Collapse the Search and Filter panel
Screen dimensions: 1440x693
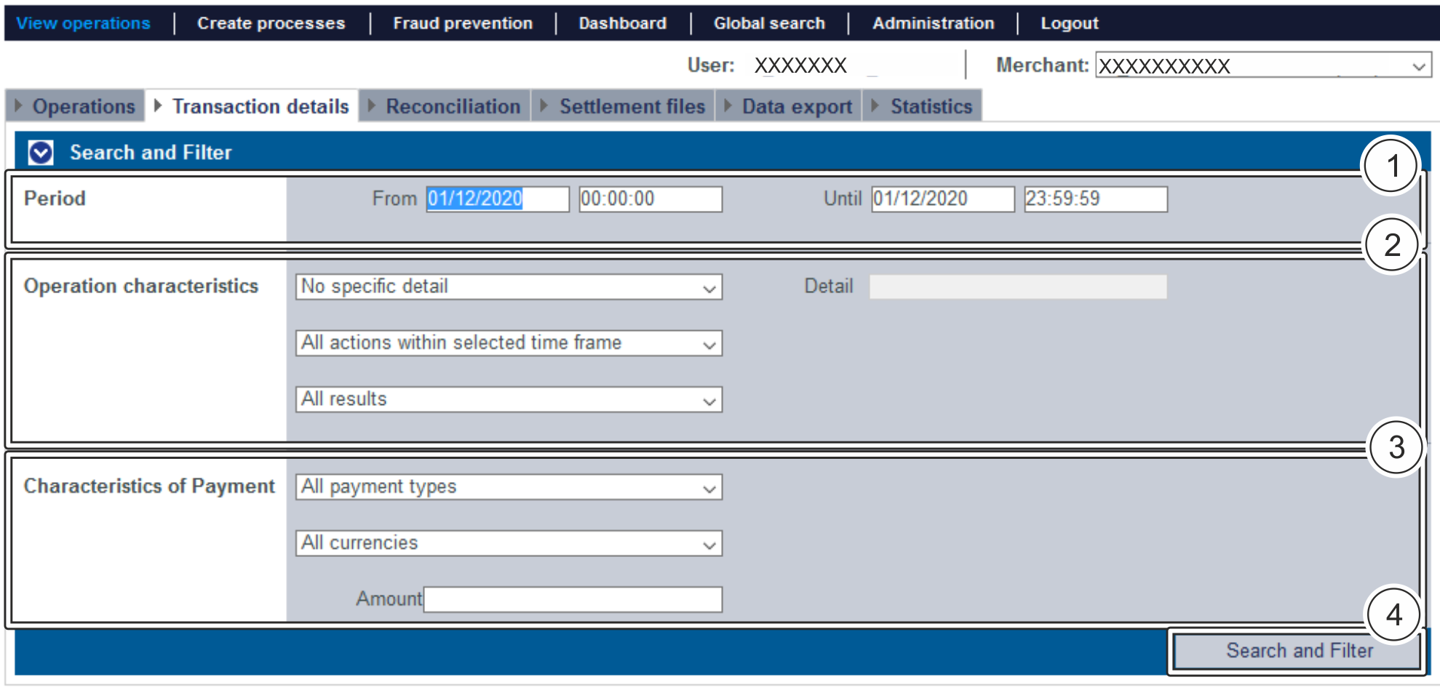(x=41, y=153)
